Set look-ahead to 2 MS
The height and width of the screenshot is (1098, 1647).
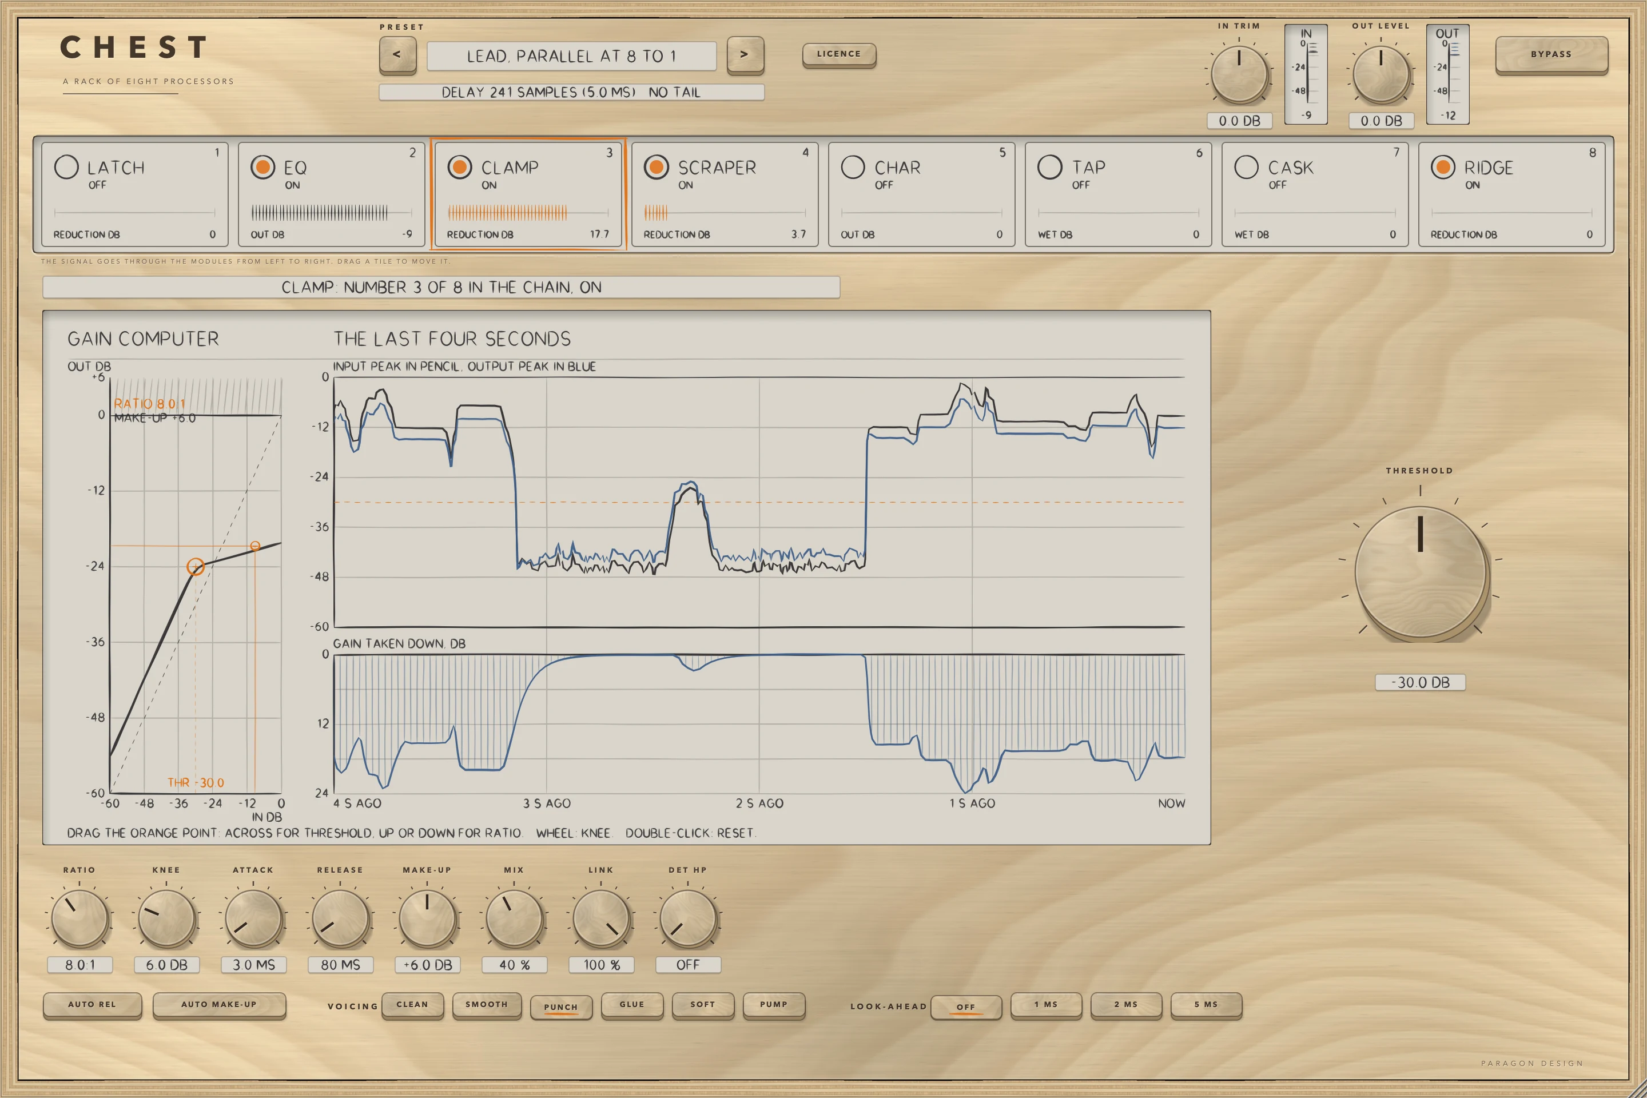coord(1126,1005)
